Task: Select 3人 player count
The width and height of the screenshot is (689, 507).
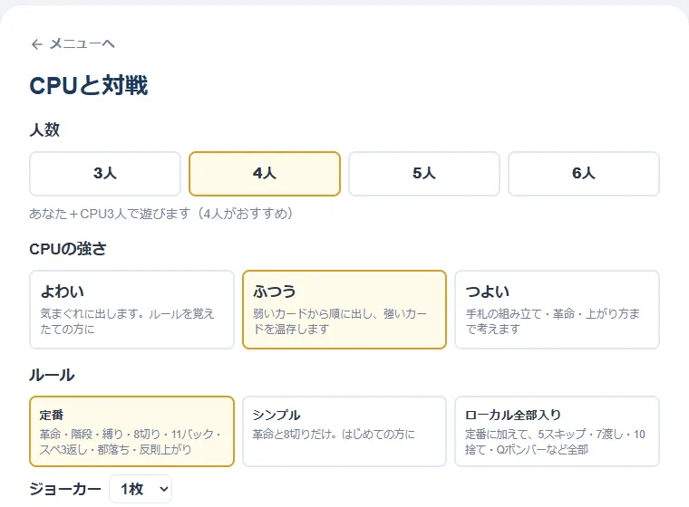Action: 105,174
